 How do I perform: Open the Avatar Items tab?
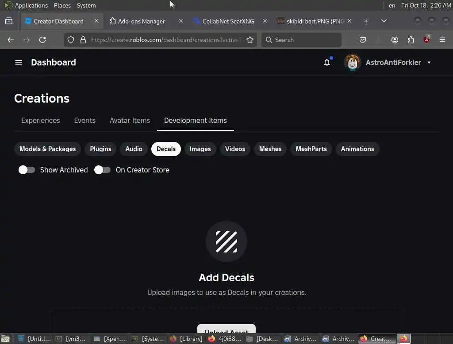pos(130,120)
